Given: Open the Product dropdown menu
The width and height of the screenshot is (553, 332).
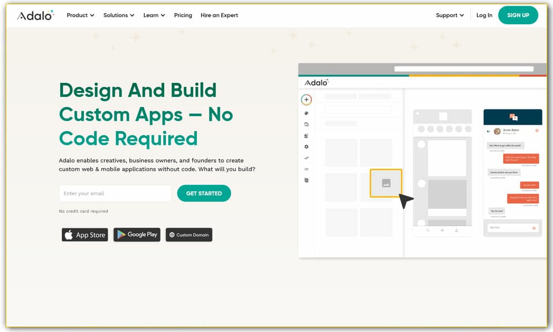Looking at the screenshot, I should click(80, 15).
